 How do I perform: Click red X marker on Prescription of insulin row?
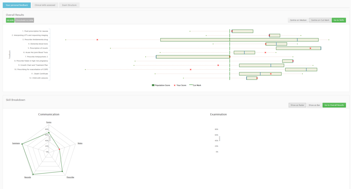pyautogui.click(x=310, y=48)
